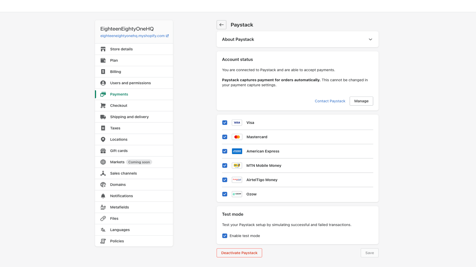Click the Checkout cart icon

(x=103, y=105)
